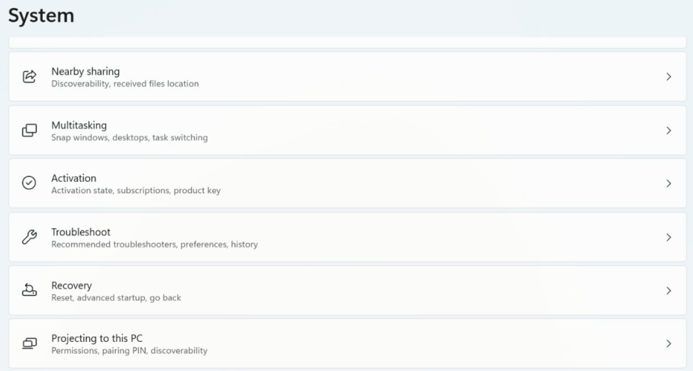Click the Recovery drive icon
The image size is (693, 371).
pyautogui.click(x=29, y=291)
